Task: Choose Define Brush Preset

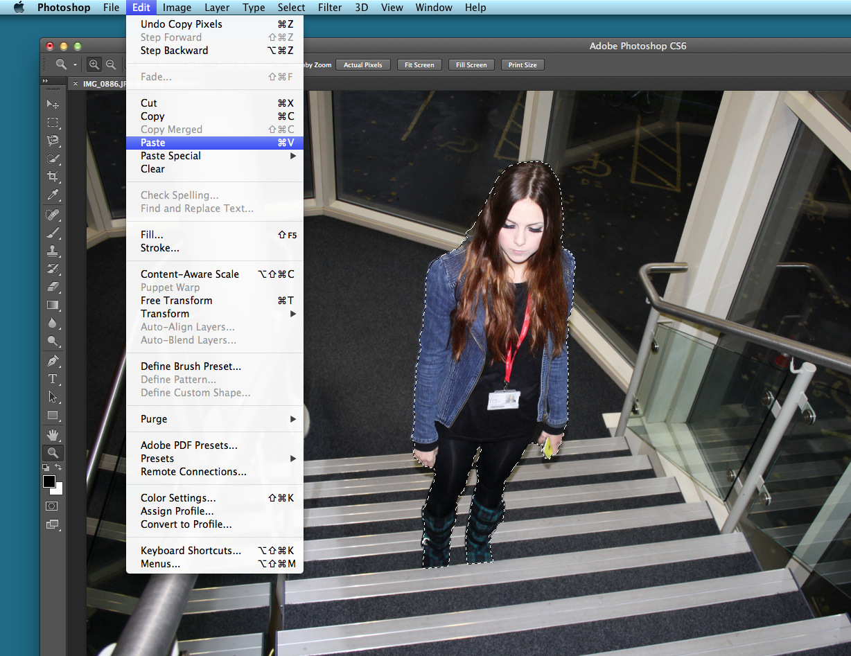Action: [x=215, y=366]
